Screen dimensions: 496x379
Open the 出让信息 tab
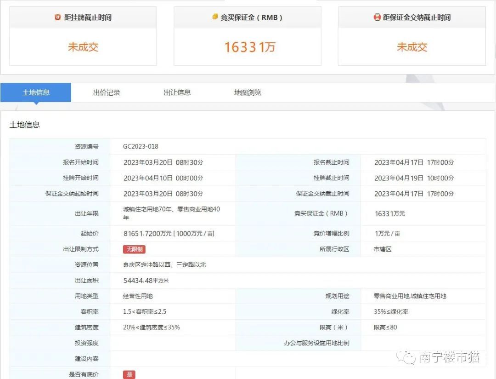pyautogui.click(x=177, y=92)
